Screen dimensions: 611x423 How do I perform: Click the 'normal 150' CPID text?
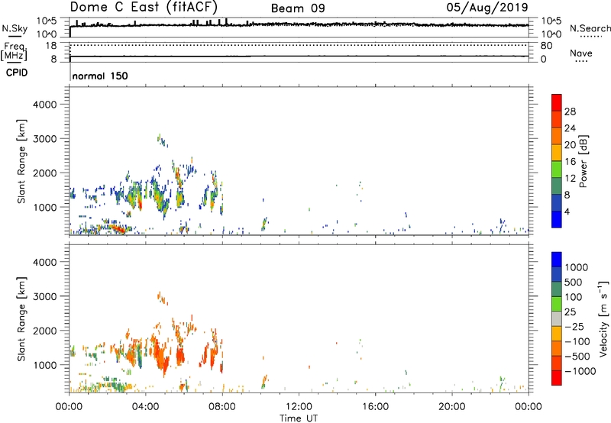pyautogui.click(x=100, y=76)
